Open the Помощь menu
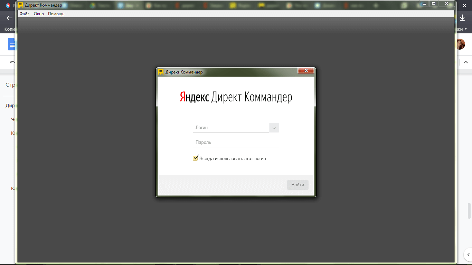 (56, 13)
